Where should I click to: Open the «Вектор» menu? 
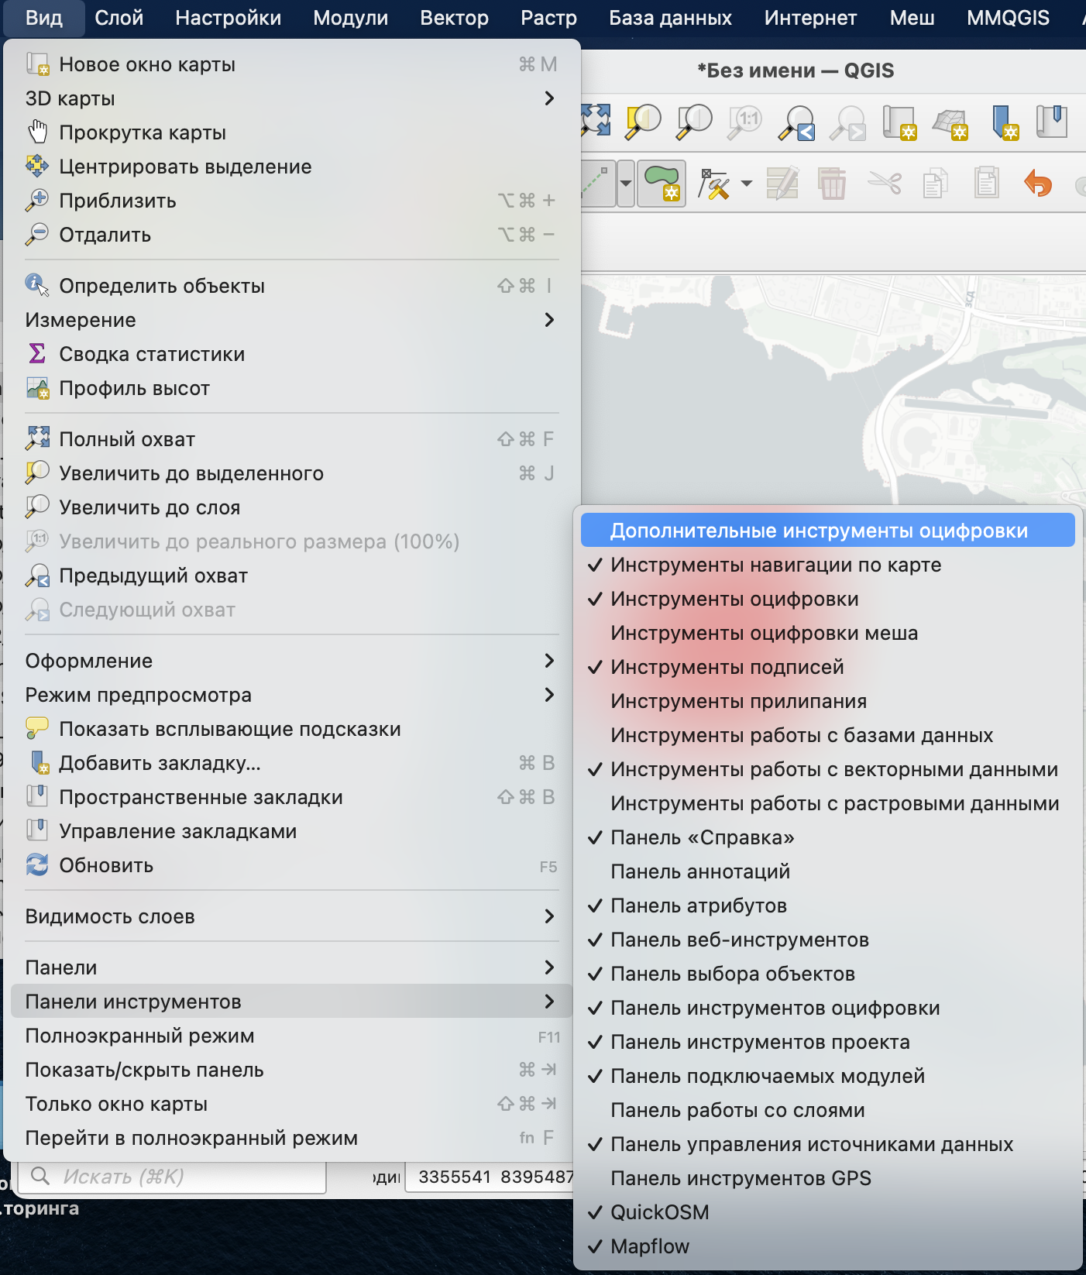pyautogui.click(x=454, y=18)
